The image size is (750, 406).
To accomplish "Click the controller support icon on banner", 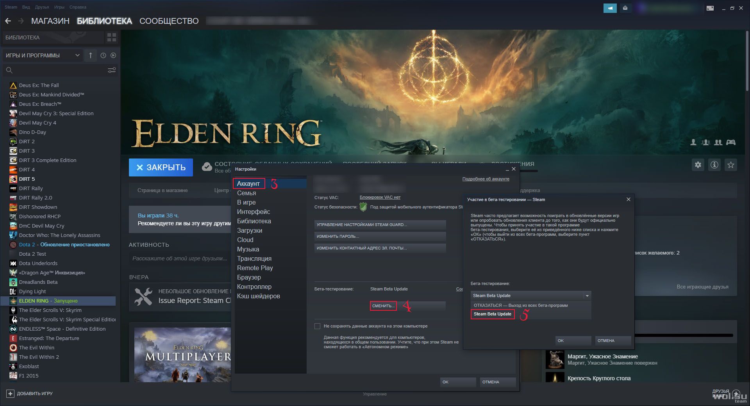I will pyautogui.click(x=731, y=142).
